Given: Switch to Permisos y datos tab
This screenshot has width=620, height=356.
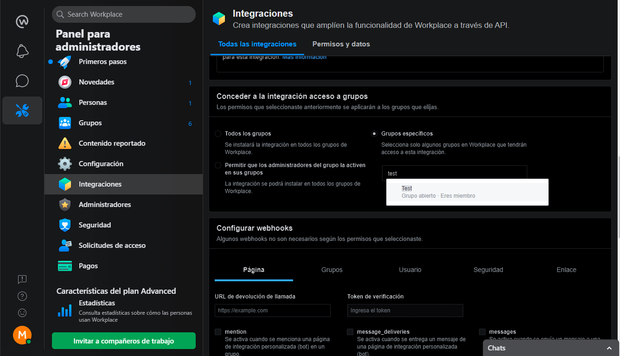Looking at the screenshot, I should (x=341, y=44).
